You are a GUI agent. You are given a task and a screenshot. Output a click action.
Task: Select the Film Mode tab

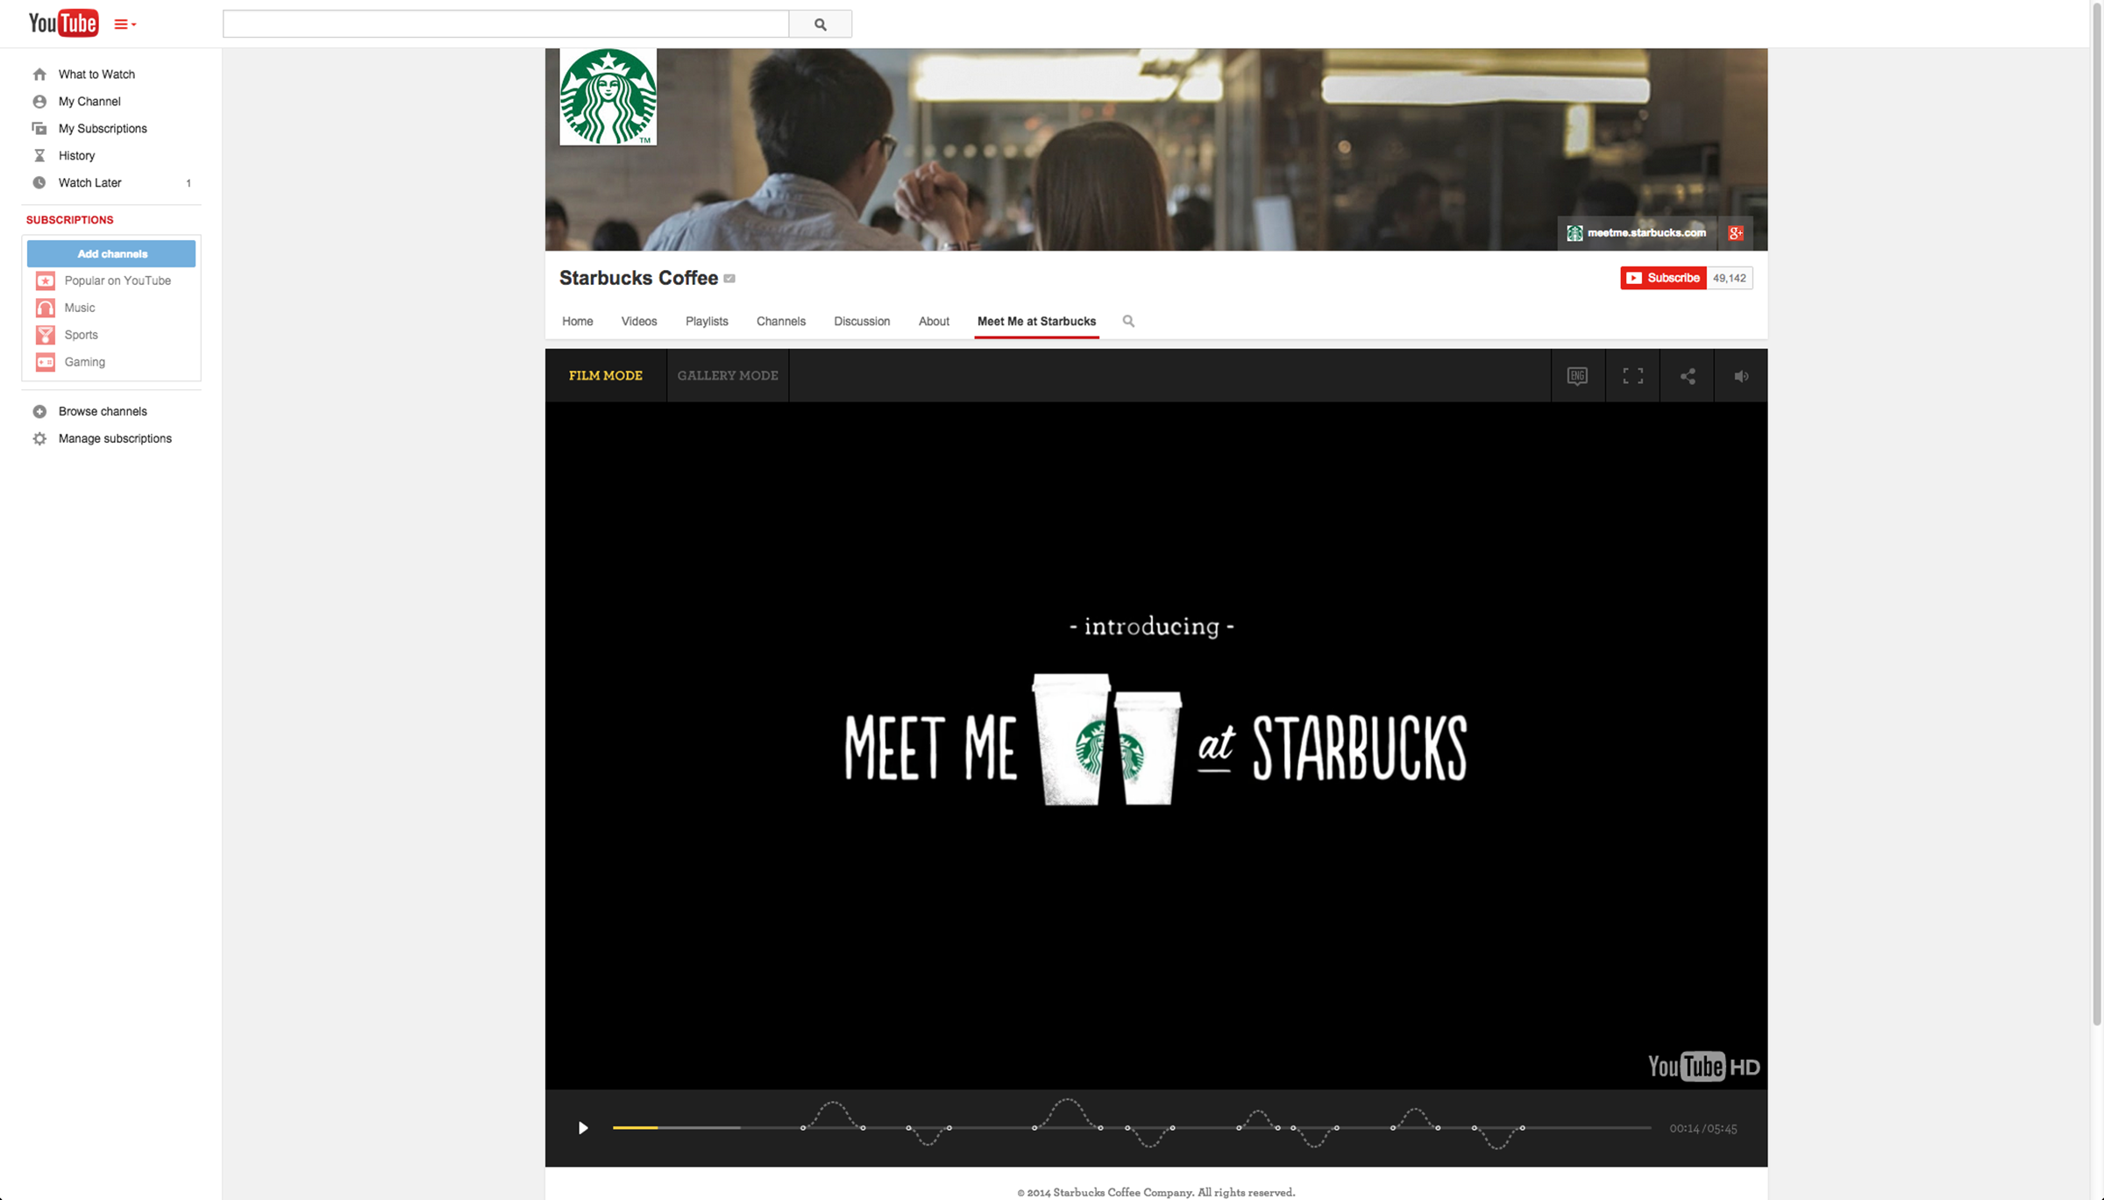(x=605, y=376)
